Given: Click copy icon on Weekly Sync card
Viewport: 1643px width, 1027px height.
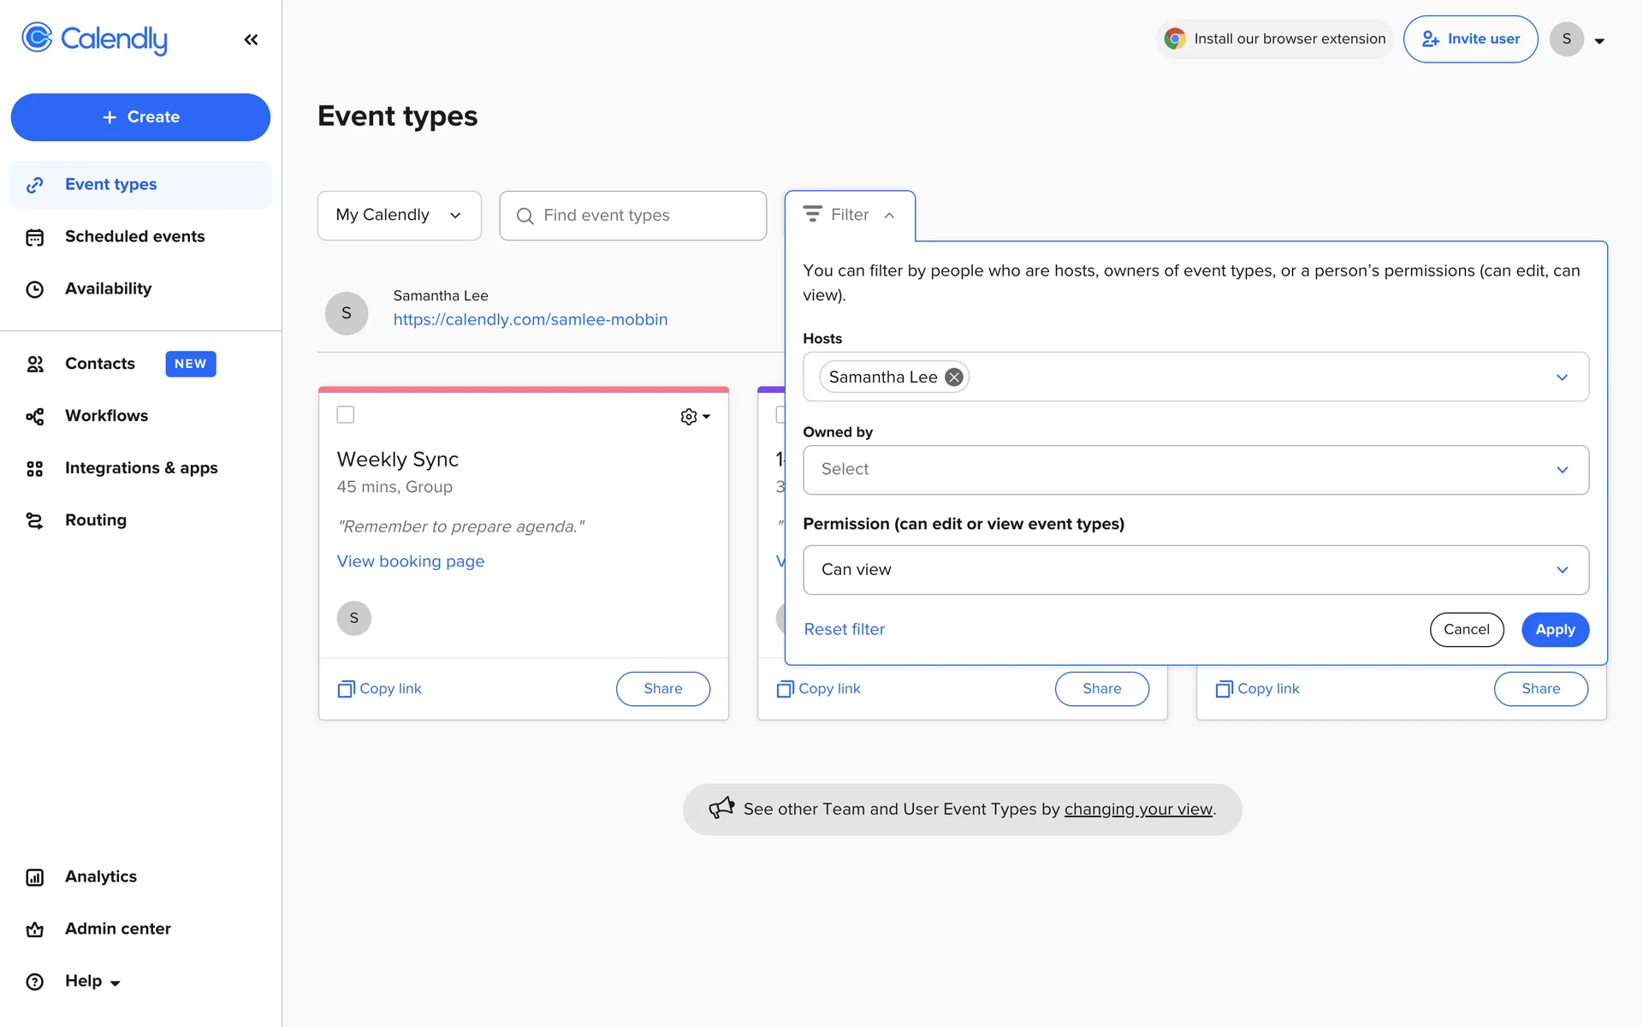Looking at the screenshot, I should click(x=346, y=689).
